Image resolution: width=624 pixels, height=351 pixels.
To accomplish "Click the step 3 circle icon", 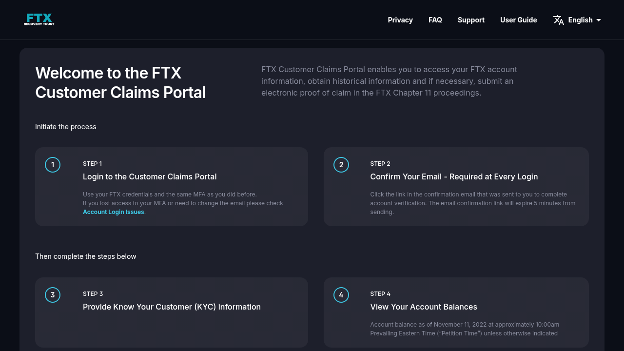I will point(53,295).
